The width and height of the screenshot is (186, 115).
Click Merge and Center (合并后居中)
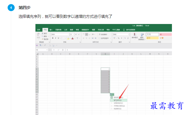pos(104,38)
